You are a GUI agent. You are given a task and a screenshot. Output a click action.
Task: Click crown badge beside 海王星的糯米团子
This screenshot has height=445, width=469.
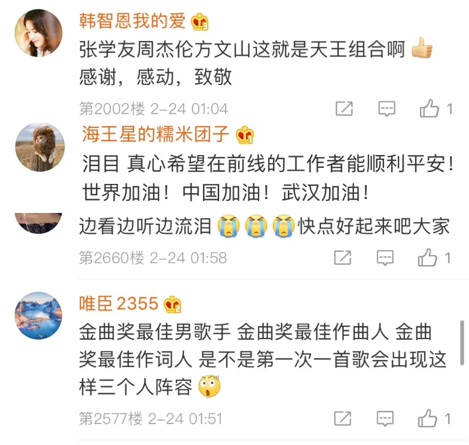[245, 135]
